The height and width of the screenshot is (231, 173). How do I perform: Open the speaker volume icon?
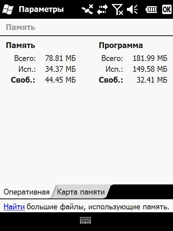[x=132, y=10]
